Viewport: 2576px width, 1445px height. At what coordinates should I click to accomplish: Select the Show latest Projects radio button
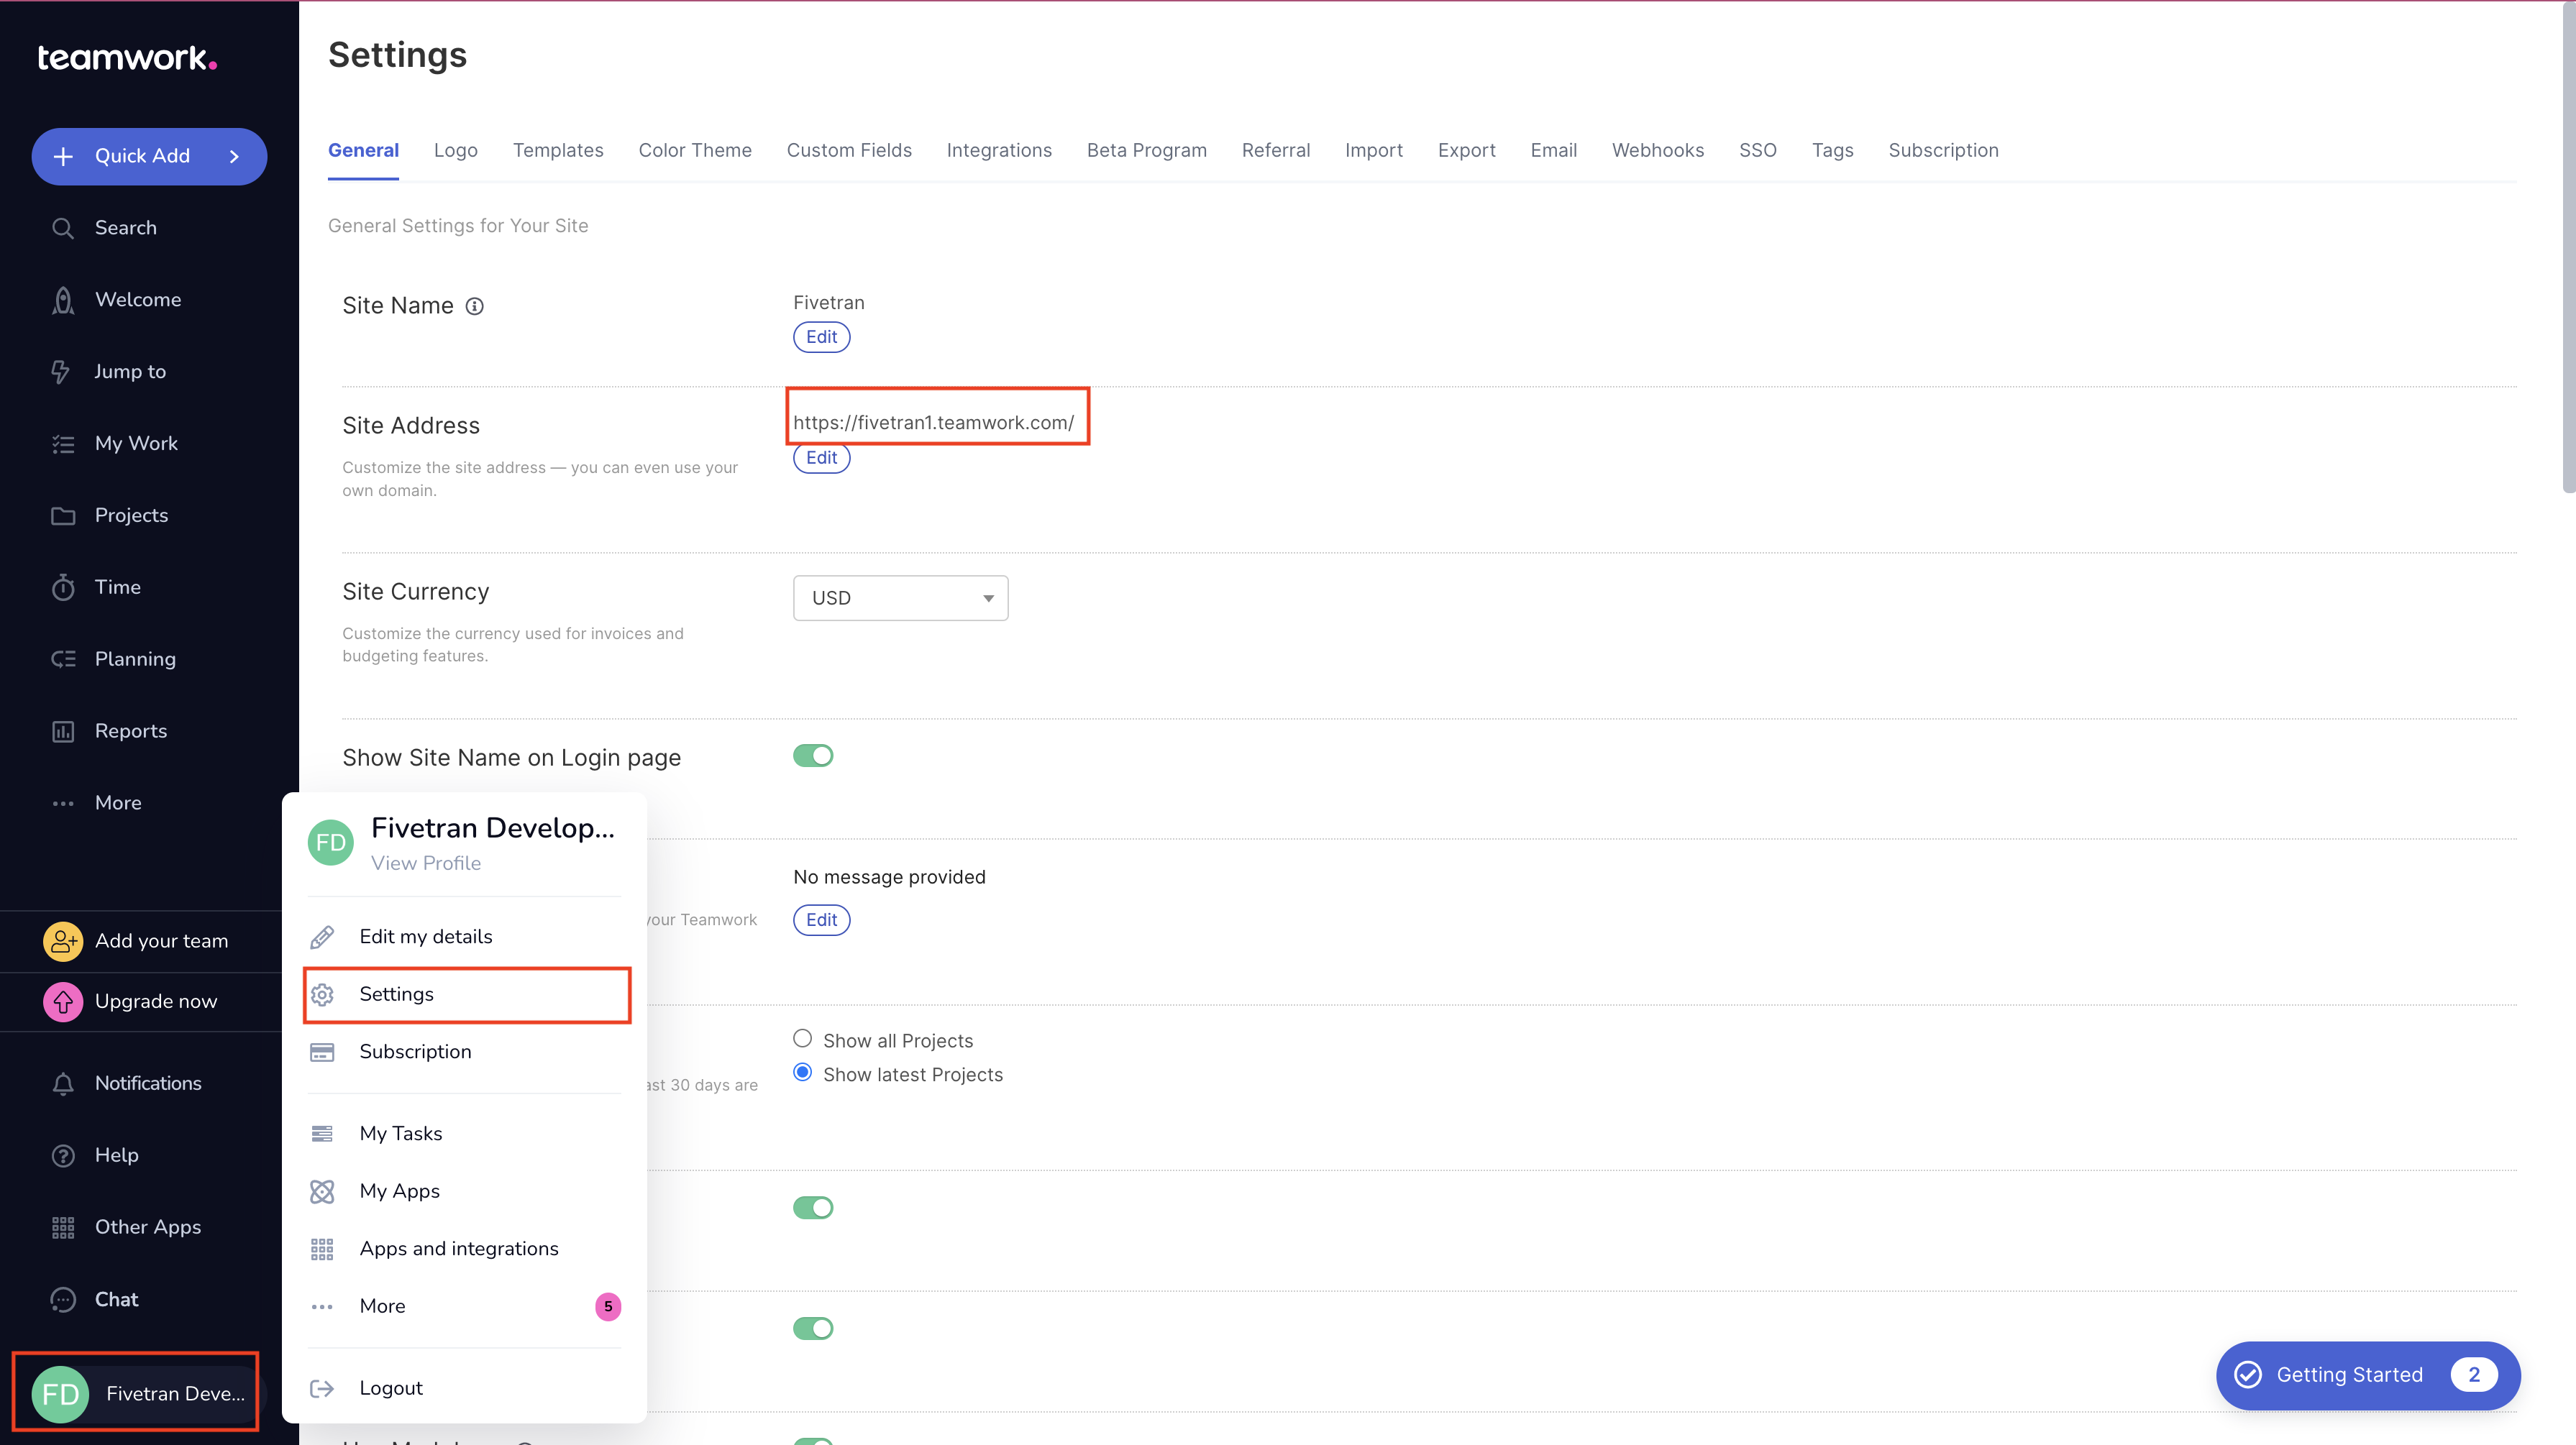(802, 1072)
